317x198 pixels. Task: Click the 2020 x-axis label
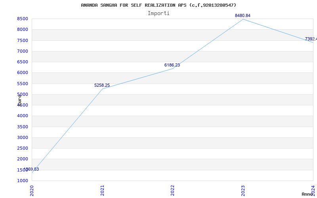pyautogui.click(x=32, y=190)
